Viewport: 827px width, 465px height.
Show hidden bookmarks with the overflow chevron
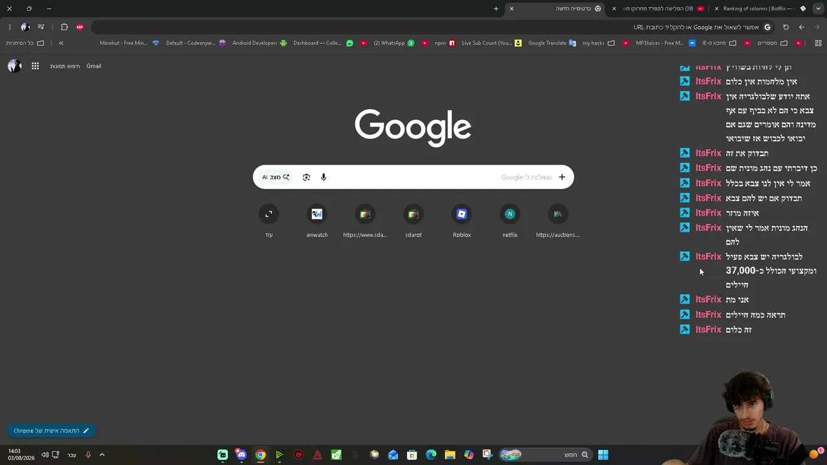tap(61, 43)
